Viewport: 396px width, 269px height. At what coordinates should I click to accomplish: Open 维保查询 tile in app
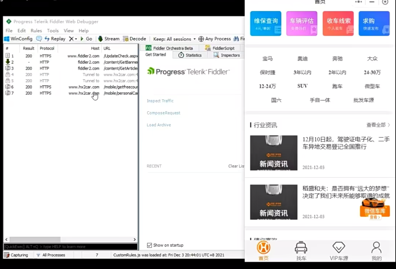pos(266,23)
